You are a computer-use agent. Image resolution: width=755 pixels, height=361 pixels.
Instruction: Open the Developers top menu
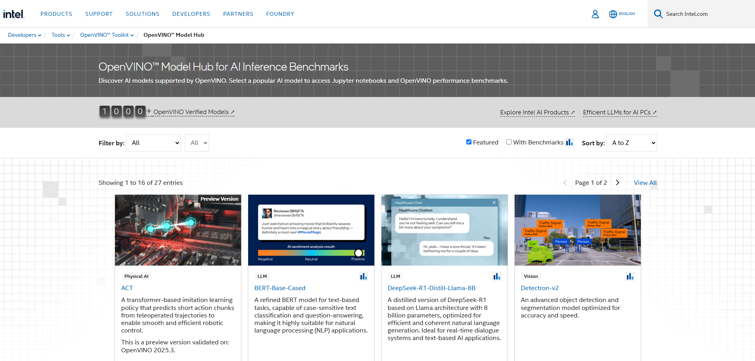click(x=191, y=14)
